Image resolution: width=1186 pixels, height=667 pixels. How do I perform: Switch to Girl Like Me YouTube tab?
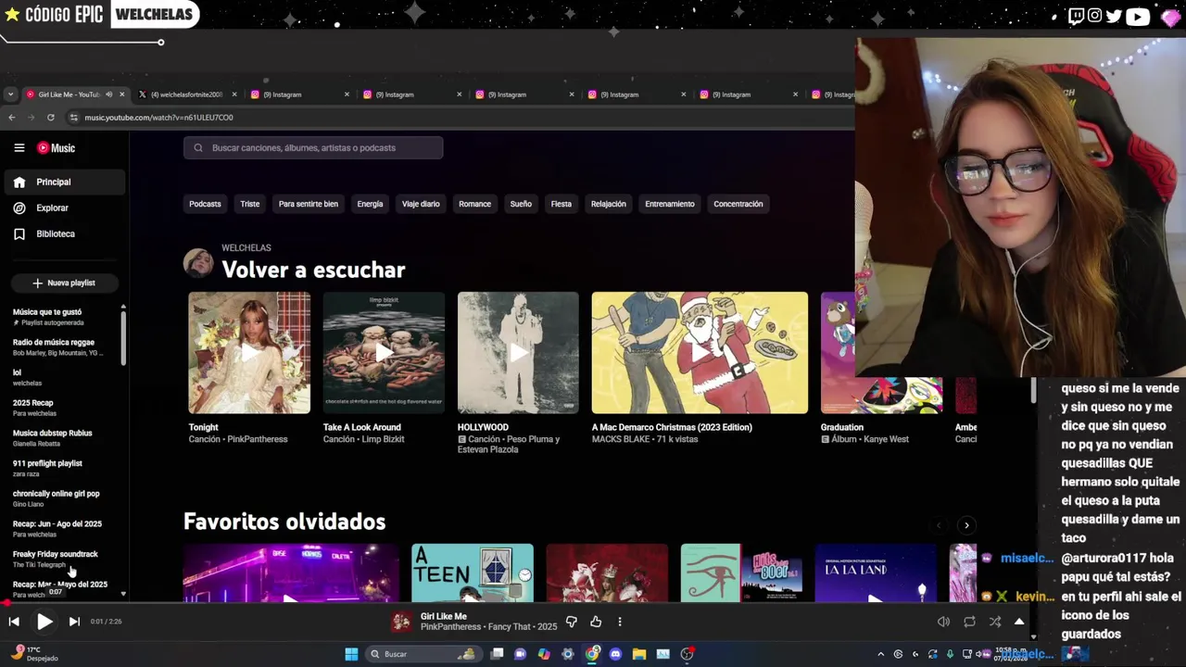coord(69,94)
